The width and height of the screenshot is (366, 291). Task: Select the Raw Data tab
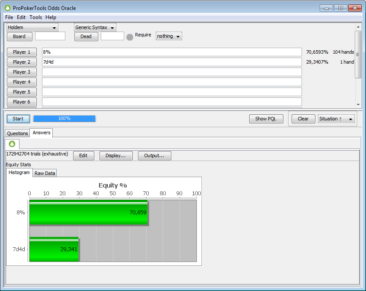[45, 173]
